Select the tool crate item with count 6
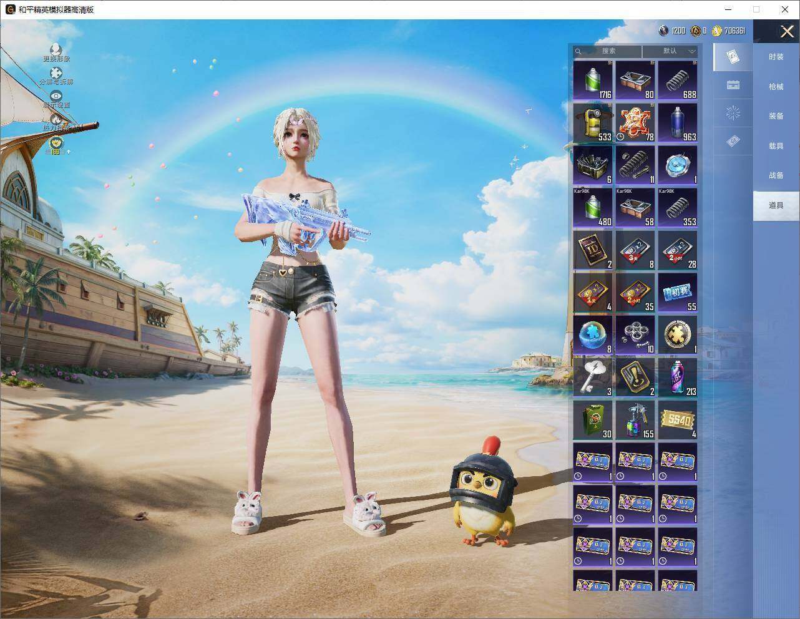The image size is (800, 619). pos(593,165)
